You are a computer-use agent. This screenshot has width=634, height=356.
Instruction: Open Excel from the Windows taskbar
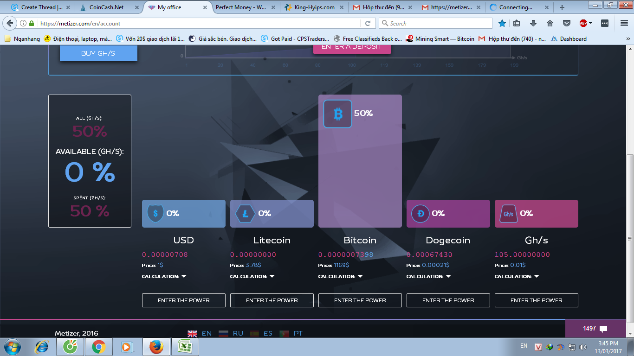tap(185, 347)
